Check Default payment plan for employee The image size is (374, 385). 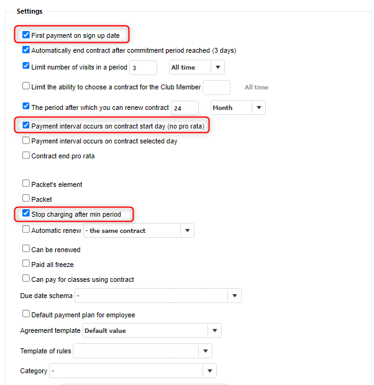(x=26, y=314)
